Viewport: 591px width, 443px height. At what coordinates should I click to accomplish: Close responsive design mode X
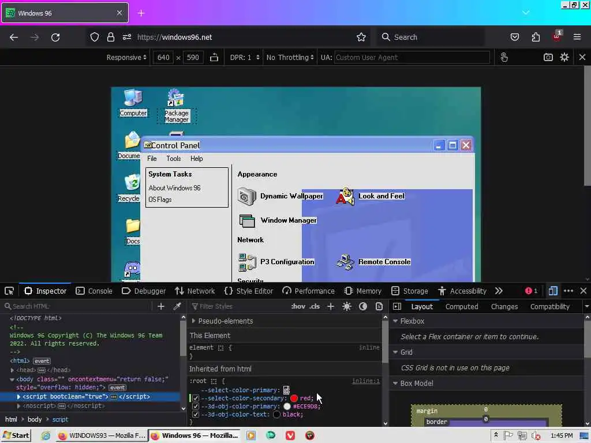point(582,57)
